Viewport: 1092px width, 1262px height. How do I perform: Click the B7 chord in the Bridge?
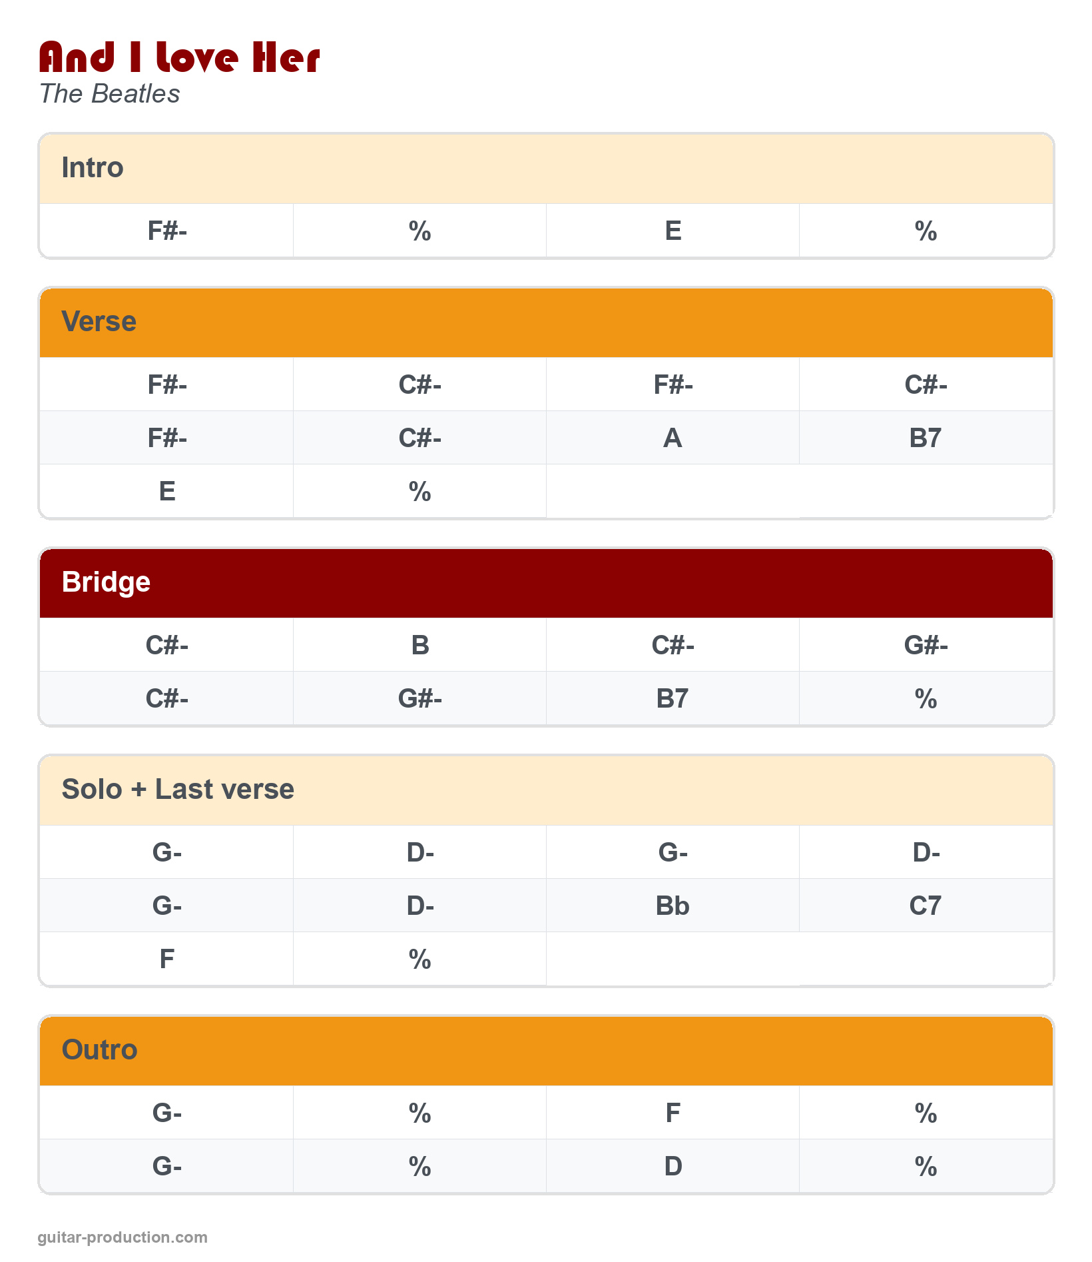point(673,699)
